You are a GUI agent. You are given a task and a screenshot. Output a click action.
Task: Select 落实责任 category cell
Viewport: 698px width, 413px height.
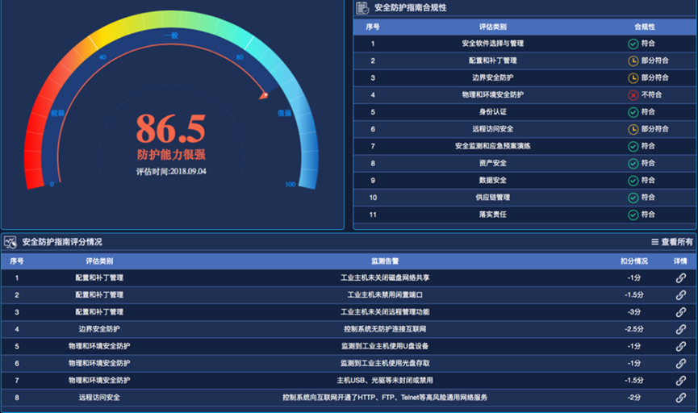(493, 215)
